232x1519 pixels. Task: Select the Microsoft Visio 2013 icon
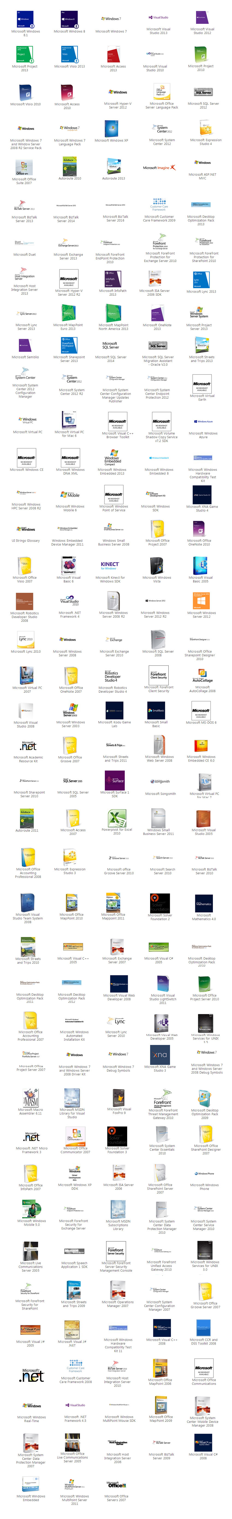point(69,54)
